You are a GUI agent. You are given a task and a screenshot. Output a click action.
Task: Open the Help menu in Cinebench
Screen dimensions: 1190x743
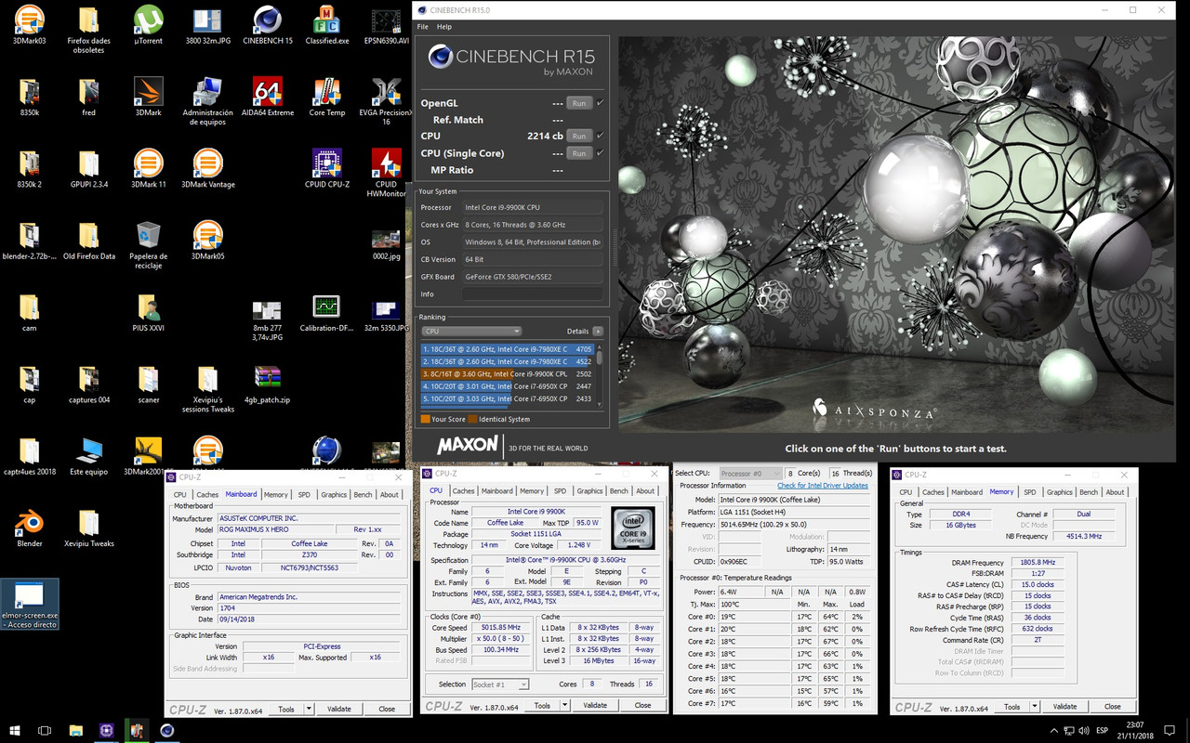coord(444,27)
